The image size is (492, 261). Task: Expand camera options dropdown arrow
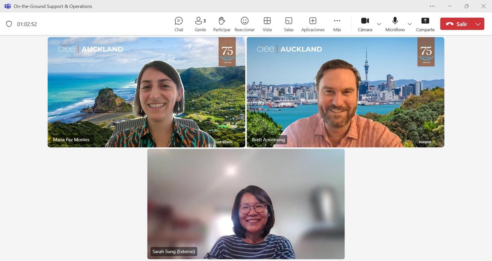[379, 24]
